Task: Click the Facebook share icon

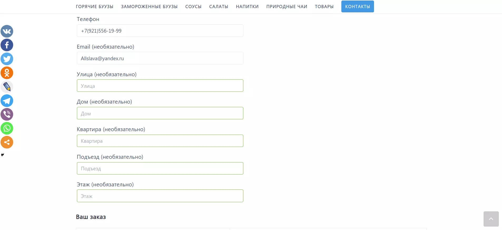Action: coord(7,45)
